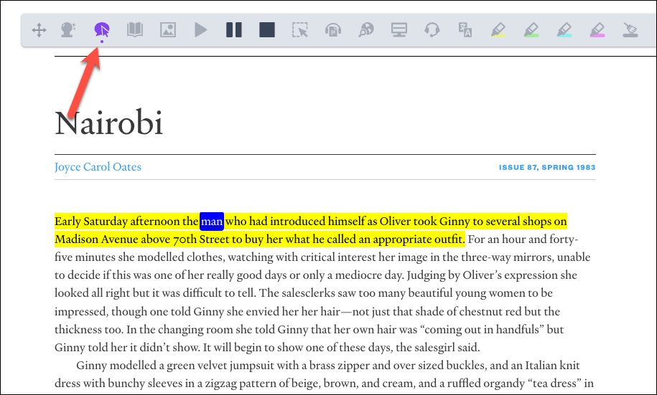
Task: Click the Pause button on toolbar
Action: 234,30
